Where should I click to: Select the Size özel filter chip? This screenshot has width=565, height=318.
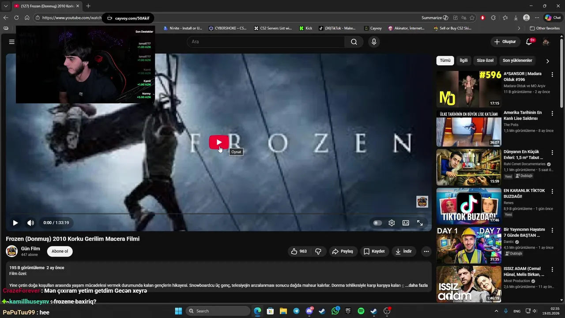[485, 61]
